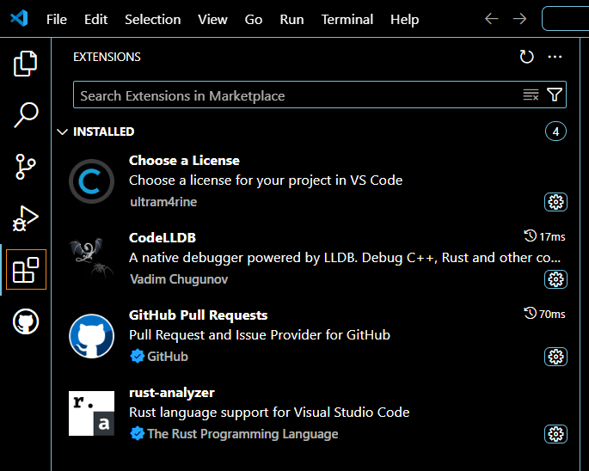
Task: Open the Edit menu
Action: [x=95, y=19]
